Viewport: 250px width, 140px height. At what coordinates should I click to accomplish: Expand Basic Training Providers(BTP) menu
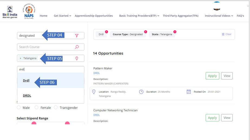click(139, 16)
